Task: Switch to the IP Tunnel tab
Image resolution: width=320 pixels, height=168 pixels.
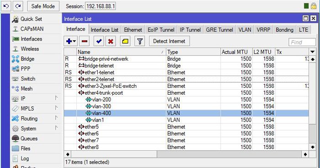Action: click(190, 30)
